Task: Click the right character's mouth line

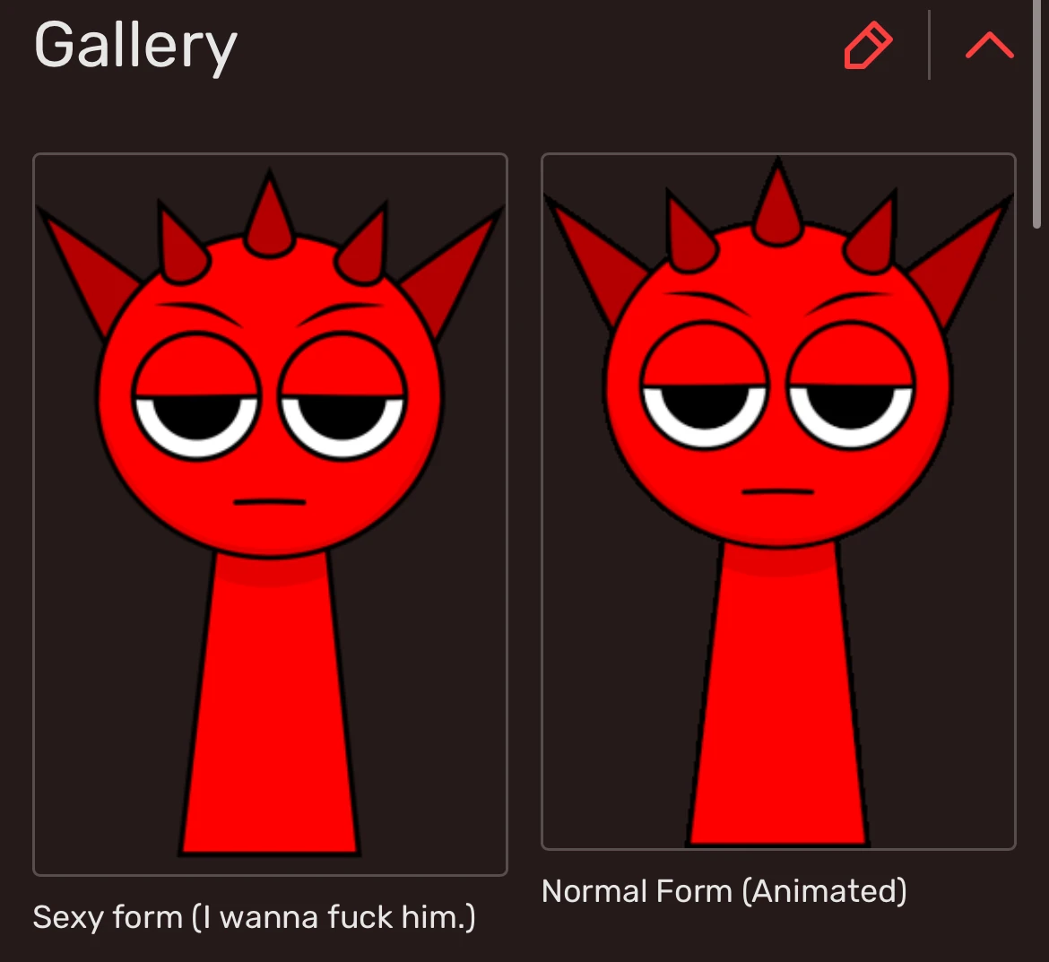Action: click(x=778, y=491)
